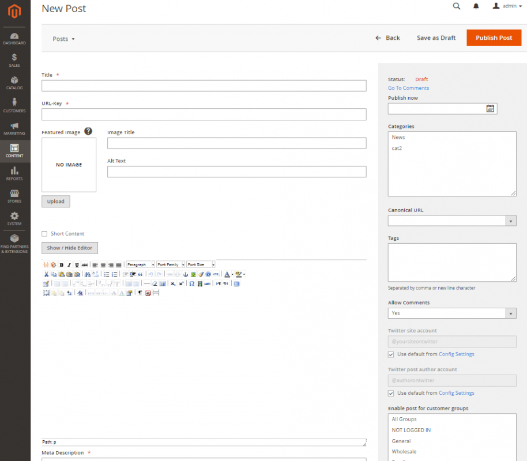This screenshot has width=527, height=461.
Task: Uncheck Use default for Twitter post author account
Action: tap(391, 392)
